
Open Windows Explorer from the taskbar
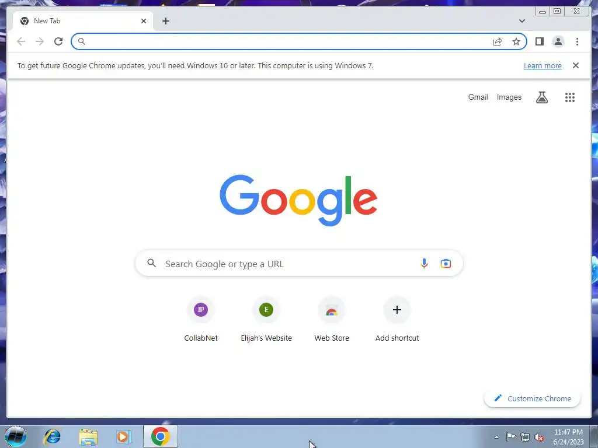click(x=88, y=436)
